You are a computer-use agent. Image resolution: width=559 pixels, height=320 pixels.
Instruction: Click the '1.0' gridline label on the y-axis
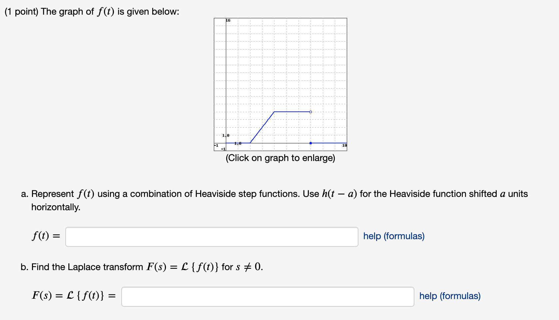[225, 135]
